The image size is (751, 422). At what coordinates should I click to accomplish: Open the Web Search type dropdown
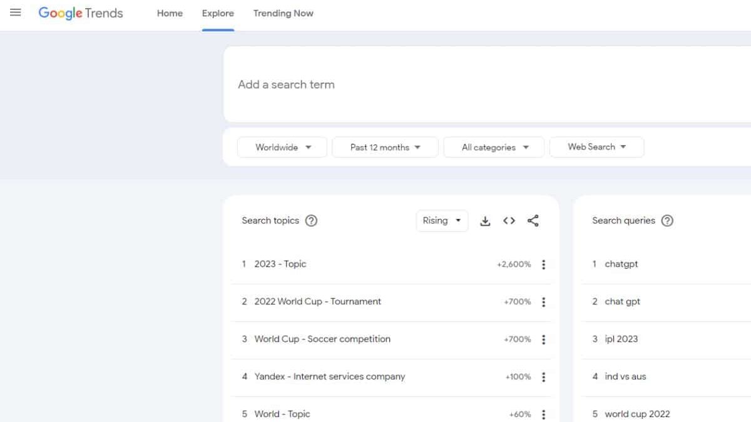(596, 147)
